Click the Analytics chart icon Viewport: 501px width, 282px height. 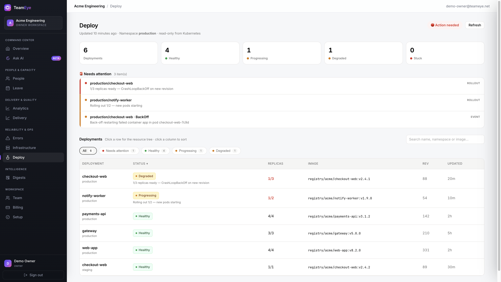pyautogui.click(x=8, y=108)
